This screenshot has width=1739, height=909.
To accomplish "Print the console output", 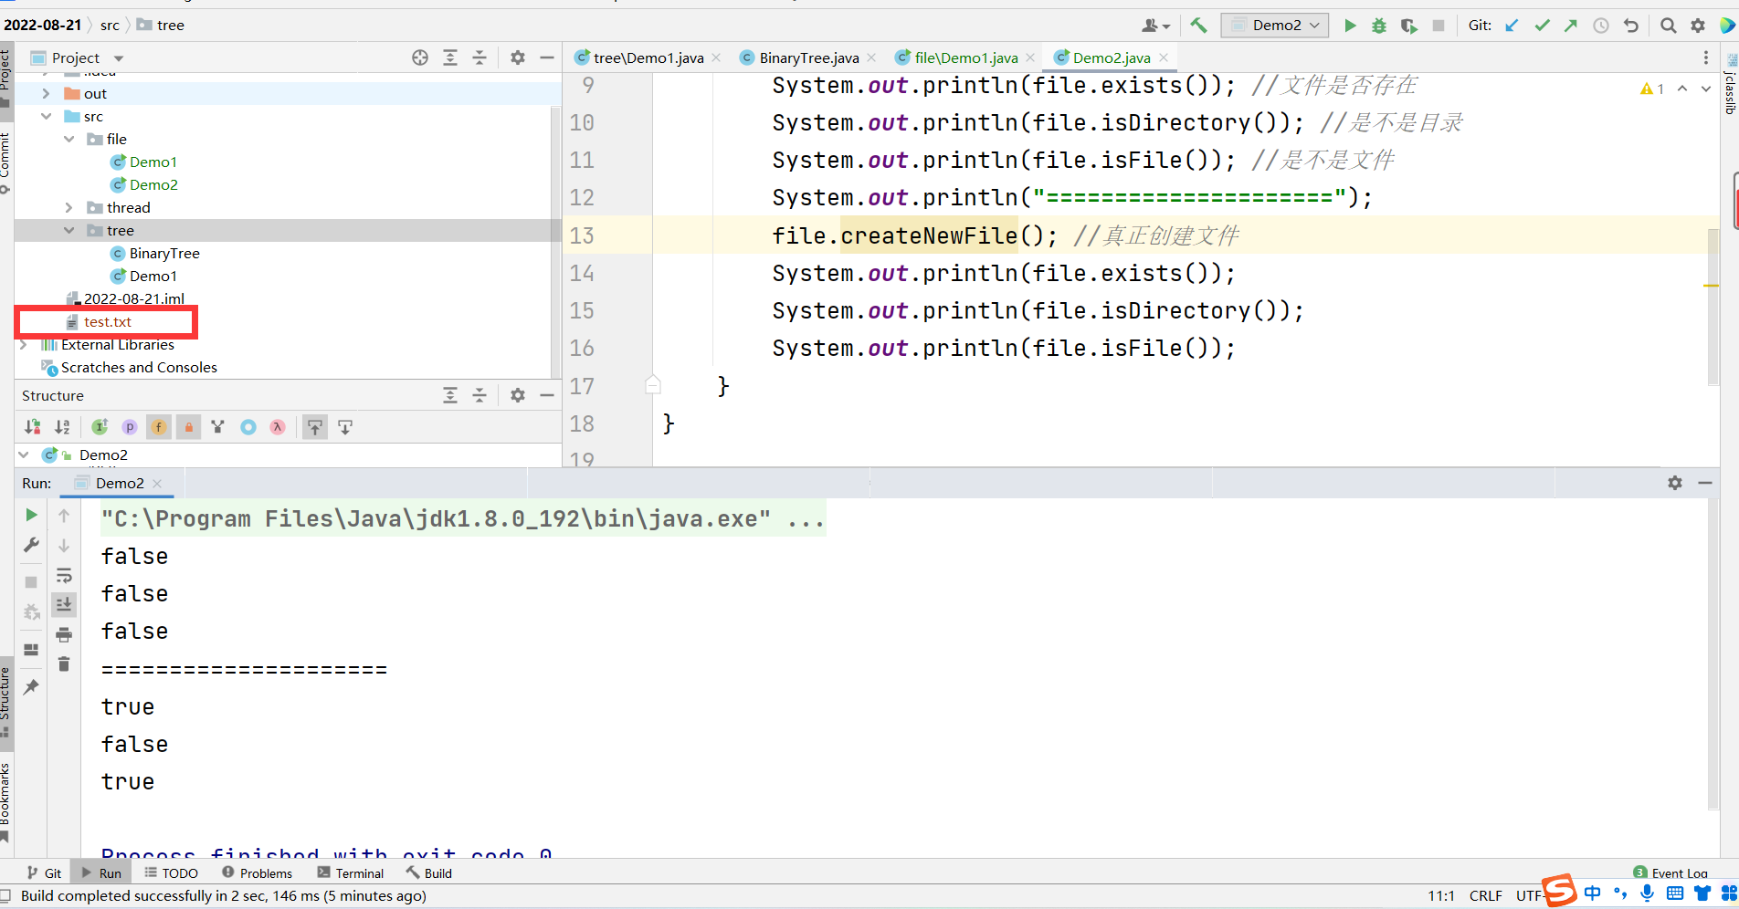I will pos(64,634).
